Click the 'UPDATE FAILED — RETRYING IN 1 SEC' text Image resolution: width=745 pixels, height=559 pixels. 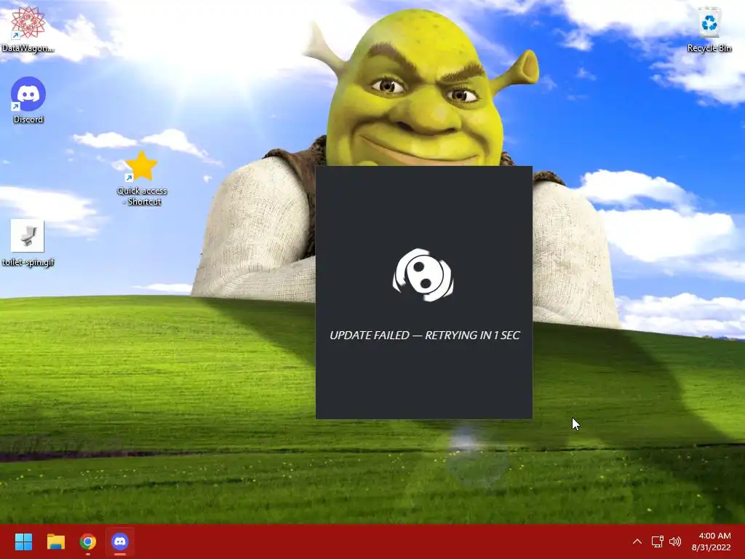pyautogui.click(x=424, y=335)
